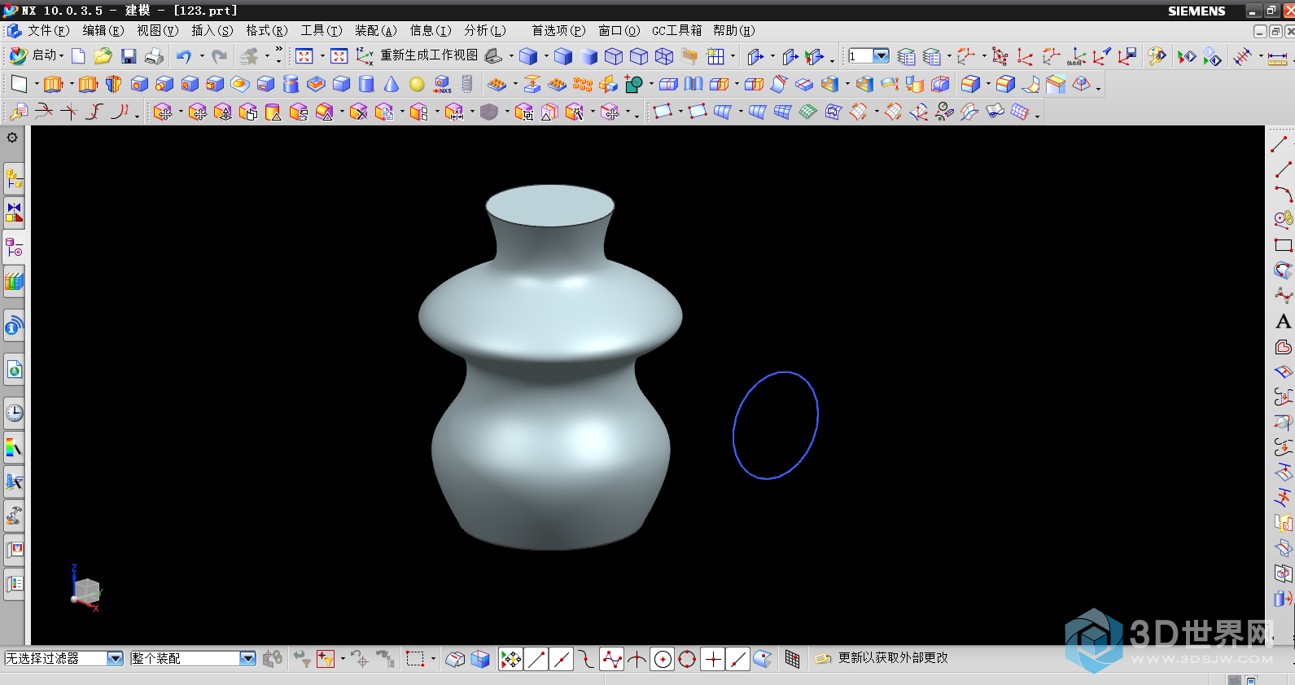The width and height of the screenshot is (1295, 685).
Task: Select the Sketch rectangle icon
Action: pyautogui.click(x=18, y=84)
